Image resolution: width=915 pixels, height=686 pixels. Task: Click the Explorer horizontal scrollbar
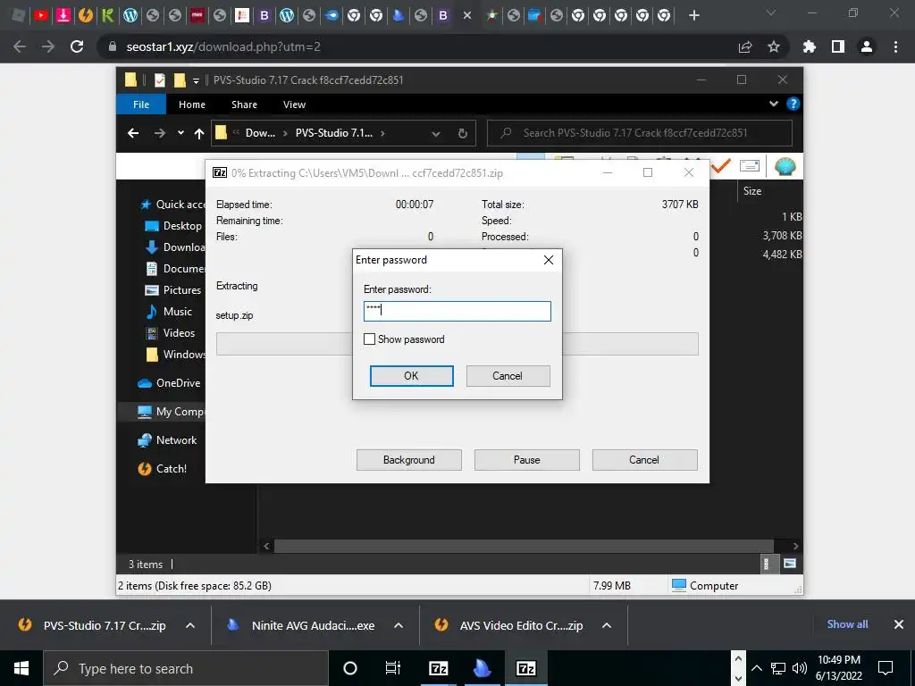[524, 546]
